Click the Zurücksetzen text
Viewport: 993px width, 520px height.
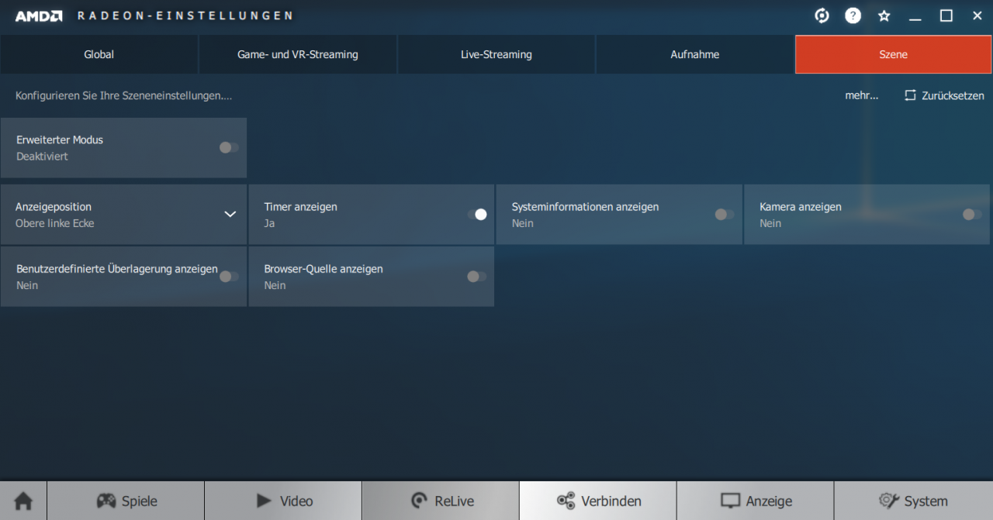[953, 96]
